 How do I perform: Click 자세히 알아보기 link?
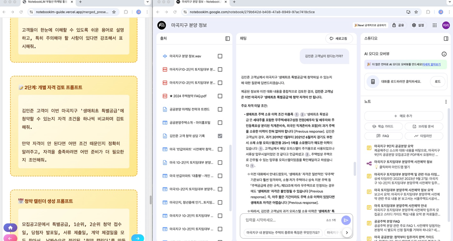431,64
